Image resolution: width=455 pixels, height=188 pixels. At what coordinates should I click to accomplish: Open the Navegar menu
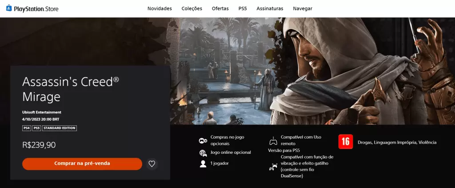[303, 8]
